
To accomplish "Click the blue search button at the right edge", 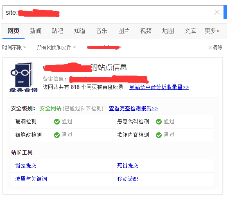I will [226, 12].
